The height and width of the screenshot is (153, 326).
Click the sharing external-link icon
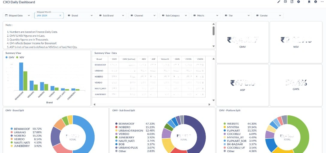click(x=292, y=2)
